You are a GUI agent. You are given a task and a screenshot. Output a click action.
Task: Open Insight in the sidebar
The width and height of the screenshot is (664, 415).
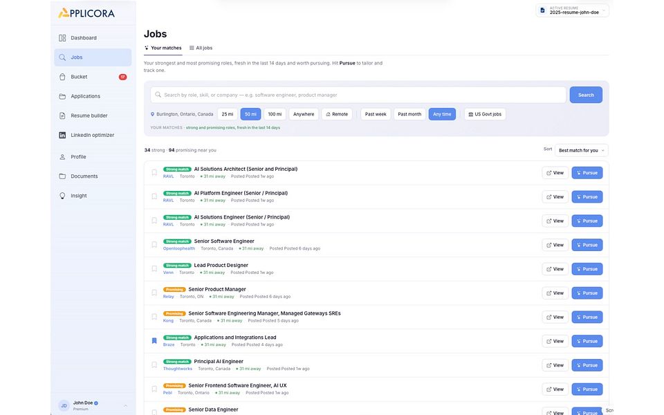pyautogui.click(x=93, y=196)
